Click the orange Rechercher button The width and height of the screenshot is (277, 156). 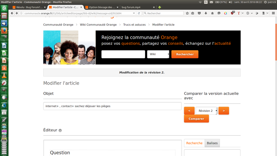point(185,54)
